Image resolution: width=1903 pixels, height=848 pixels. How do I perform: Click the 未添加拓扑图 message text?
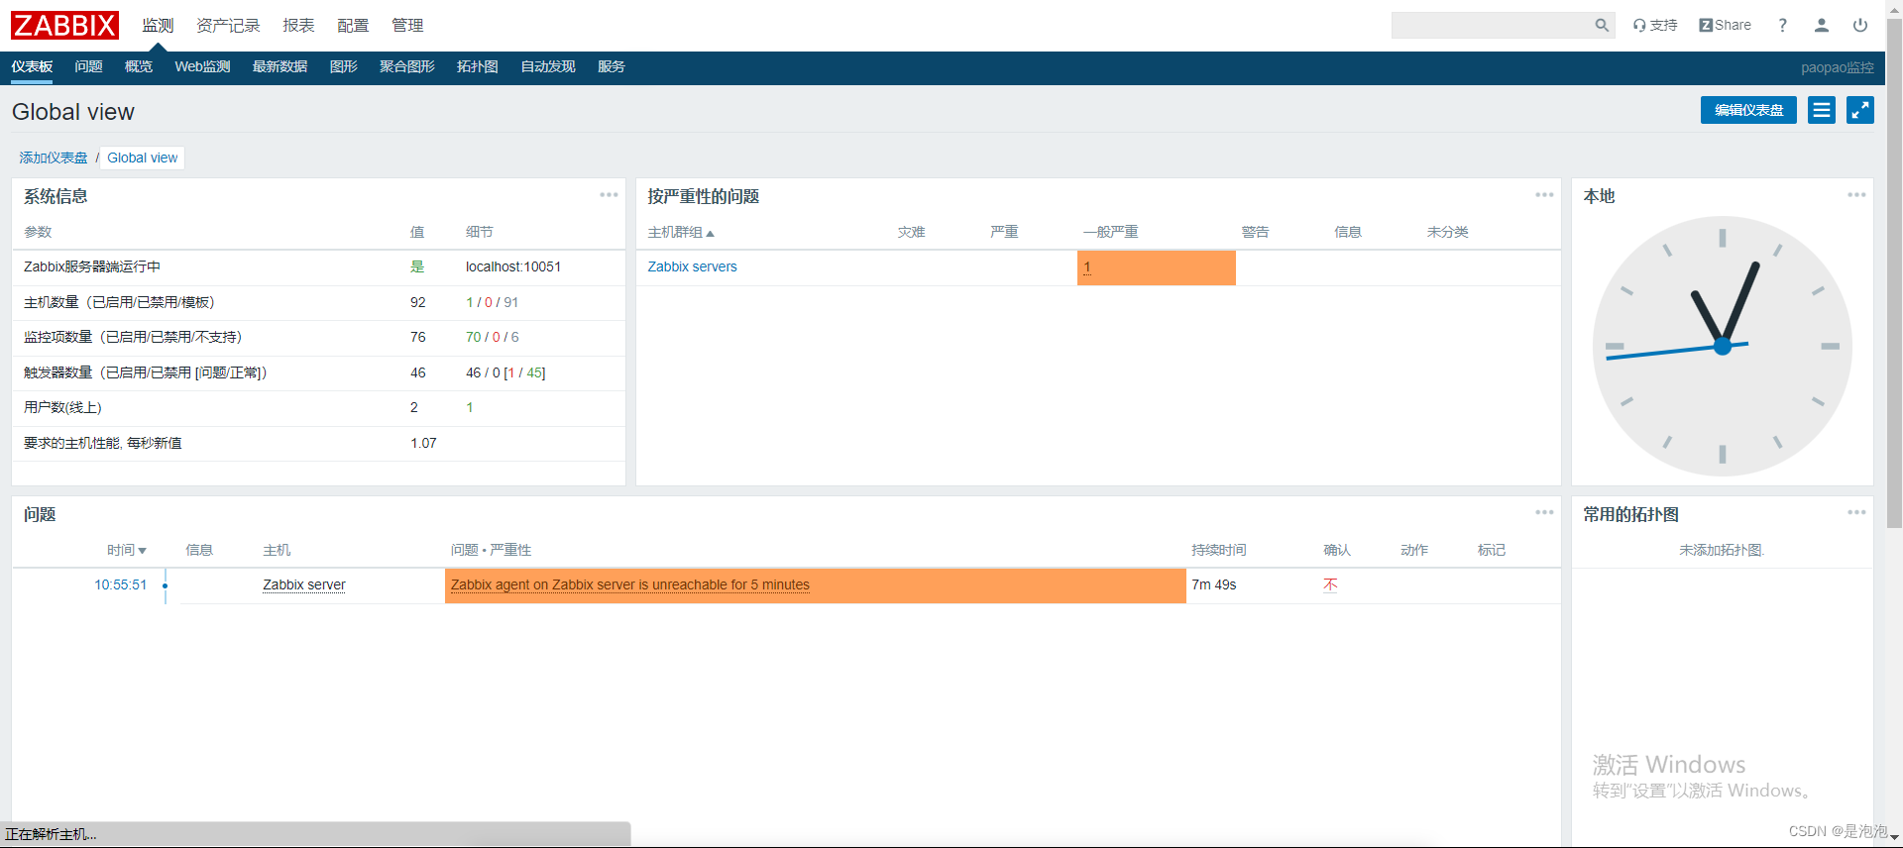[x=1722, y=550]
